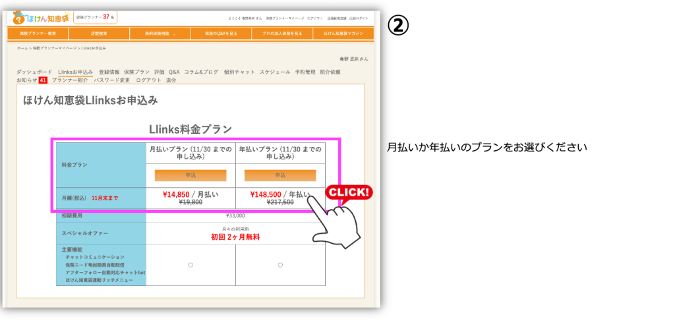
Task: Click the Llinks料金プラン heading
Action: pos(191,129)
